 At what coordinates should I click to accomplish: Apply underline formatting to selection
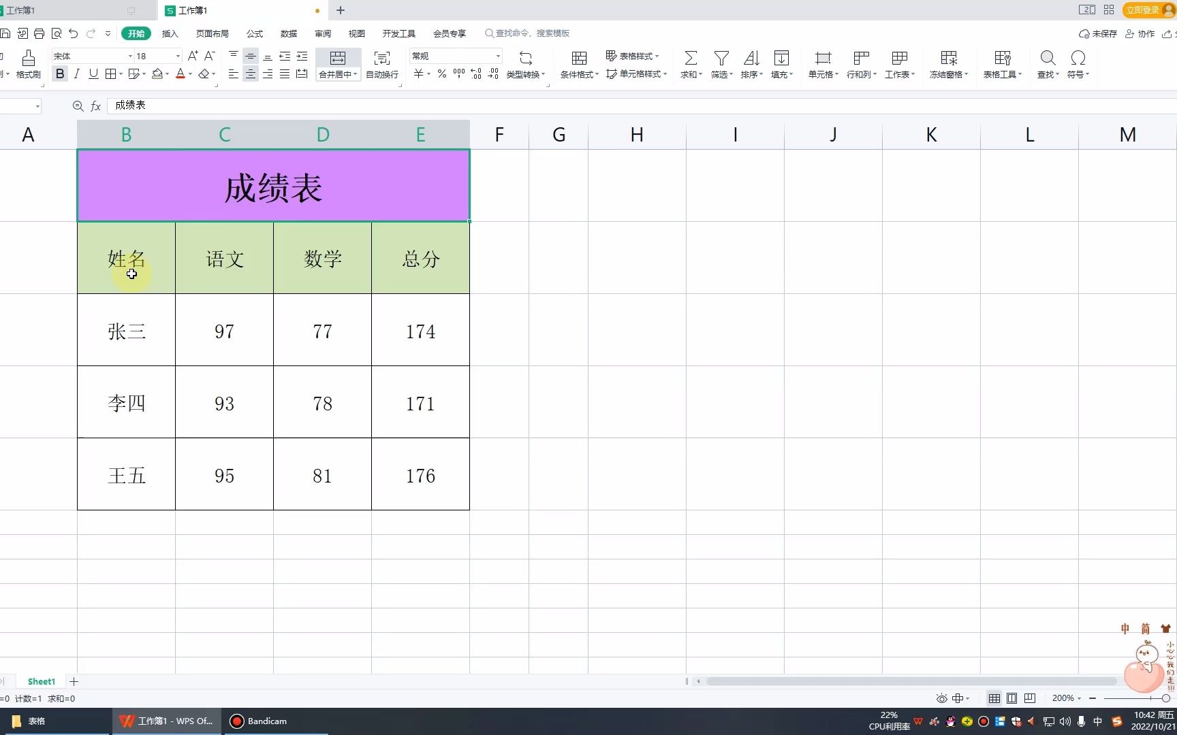(93, 73)
